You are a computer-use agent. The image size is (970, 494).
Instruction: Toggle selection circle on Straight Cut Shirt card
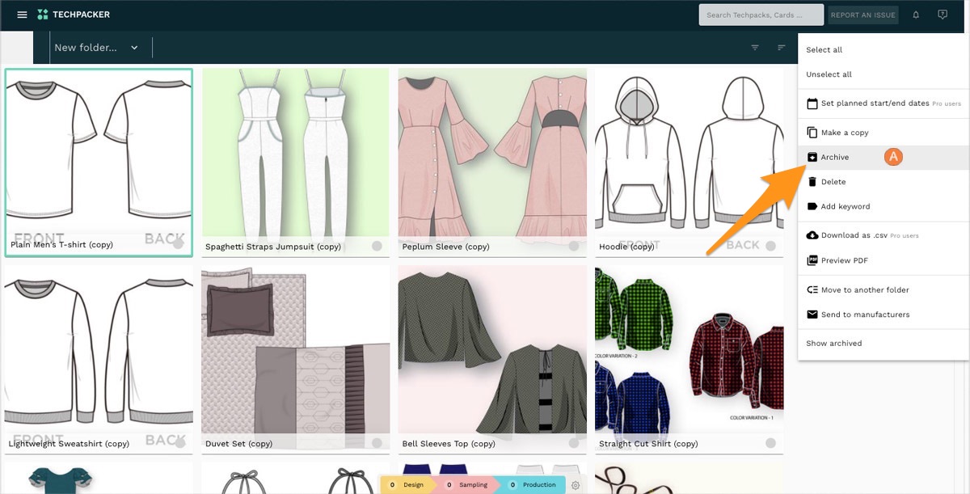[x=770, y=443]
